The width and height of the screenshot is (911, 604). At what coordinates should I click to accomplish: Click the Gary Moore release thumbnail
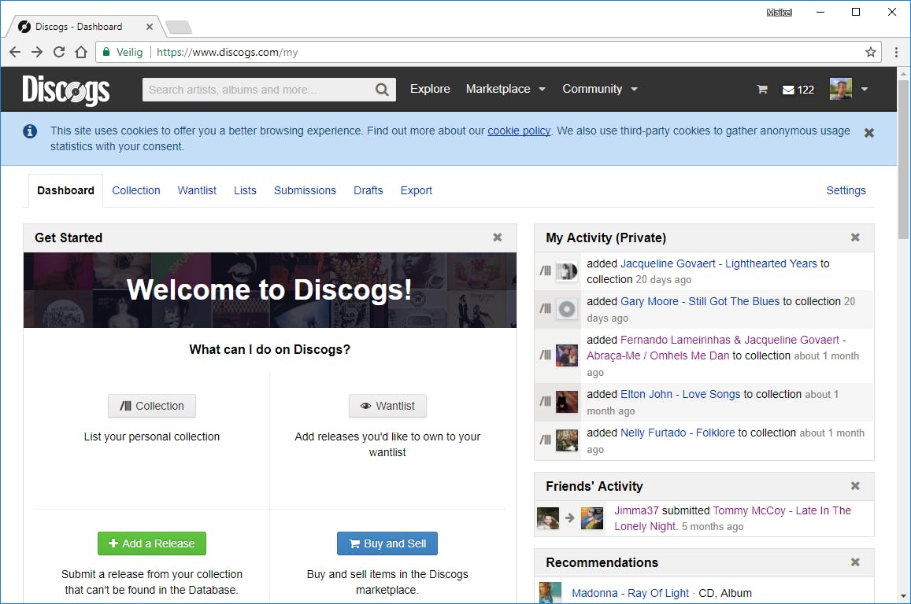[567, 309]
